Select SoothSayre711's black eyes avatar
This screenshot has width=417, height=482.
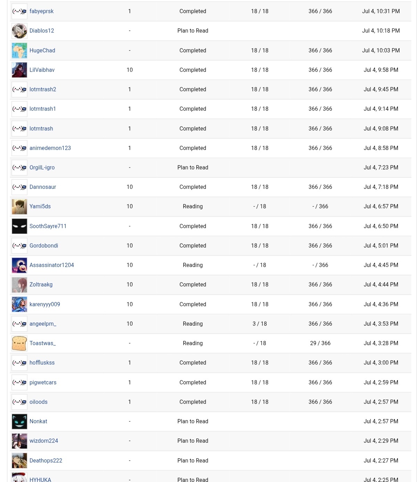[19, 226]
